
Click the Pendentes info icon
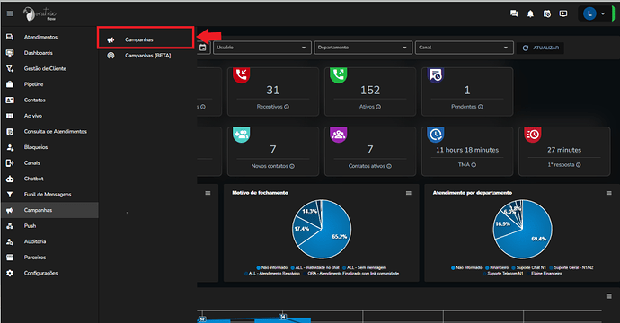click(x=481, y=107)
